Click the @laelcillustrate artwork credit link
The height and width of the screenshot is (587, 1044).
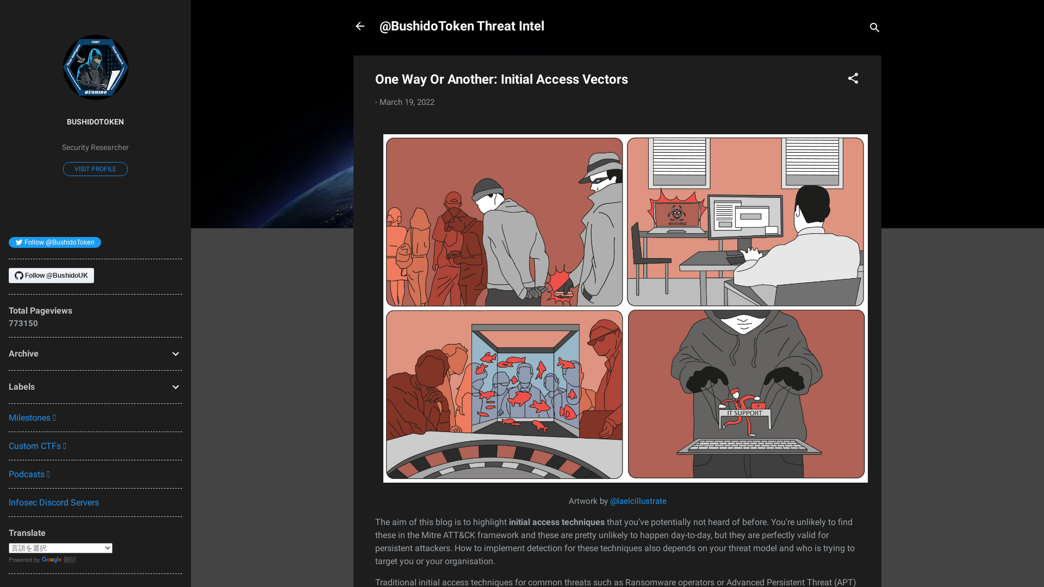click(638, 501)
